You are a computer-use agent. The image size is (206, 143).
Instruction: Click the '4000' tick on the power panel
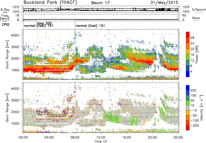click(x=15, y=35)
